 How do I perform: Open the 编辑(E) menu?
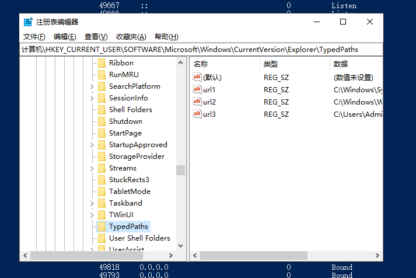(65, 37)
